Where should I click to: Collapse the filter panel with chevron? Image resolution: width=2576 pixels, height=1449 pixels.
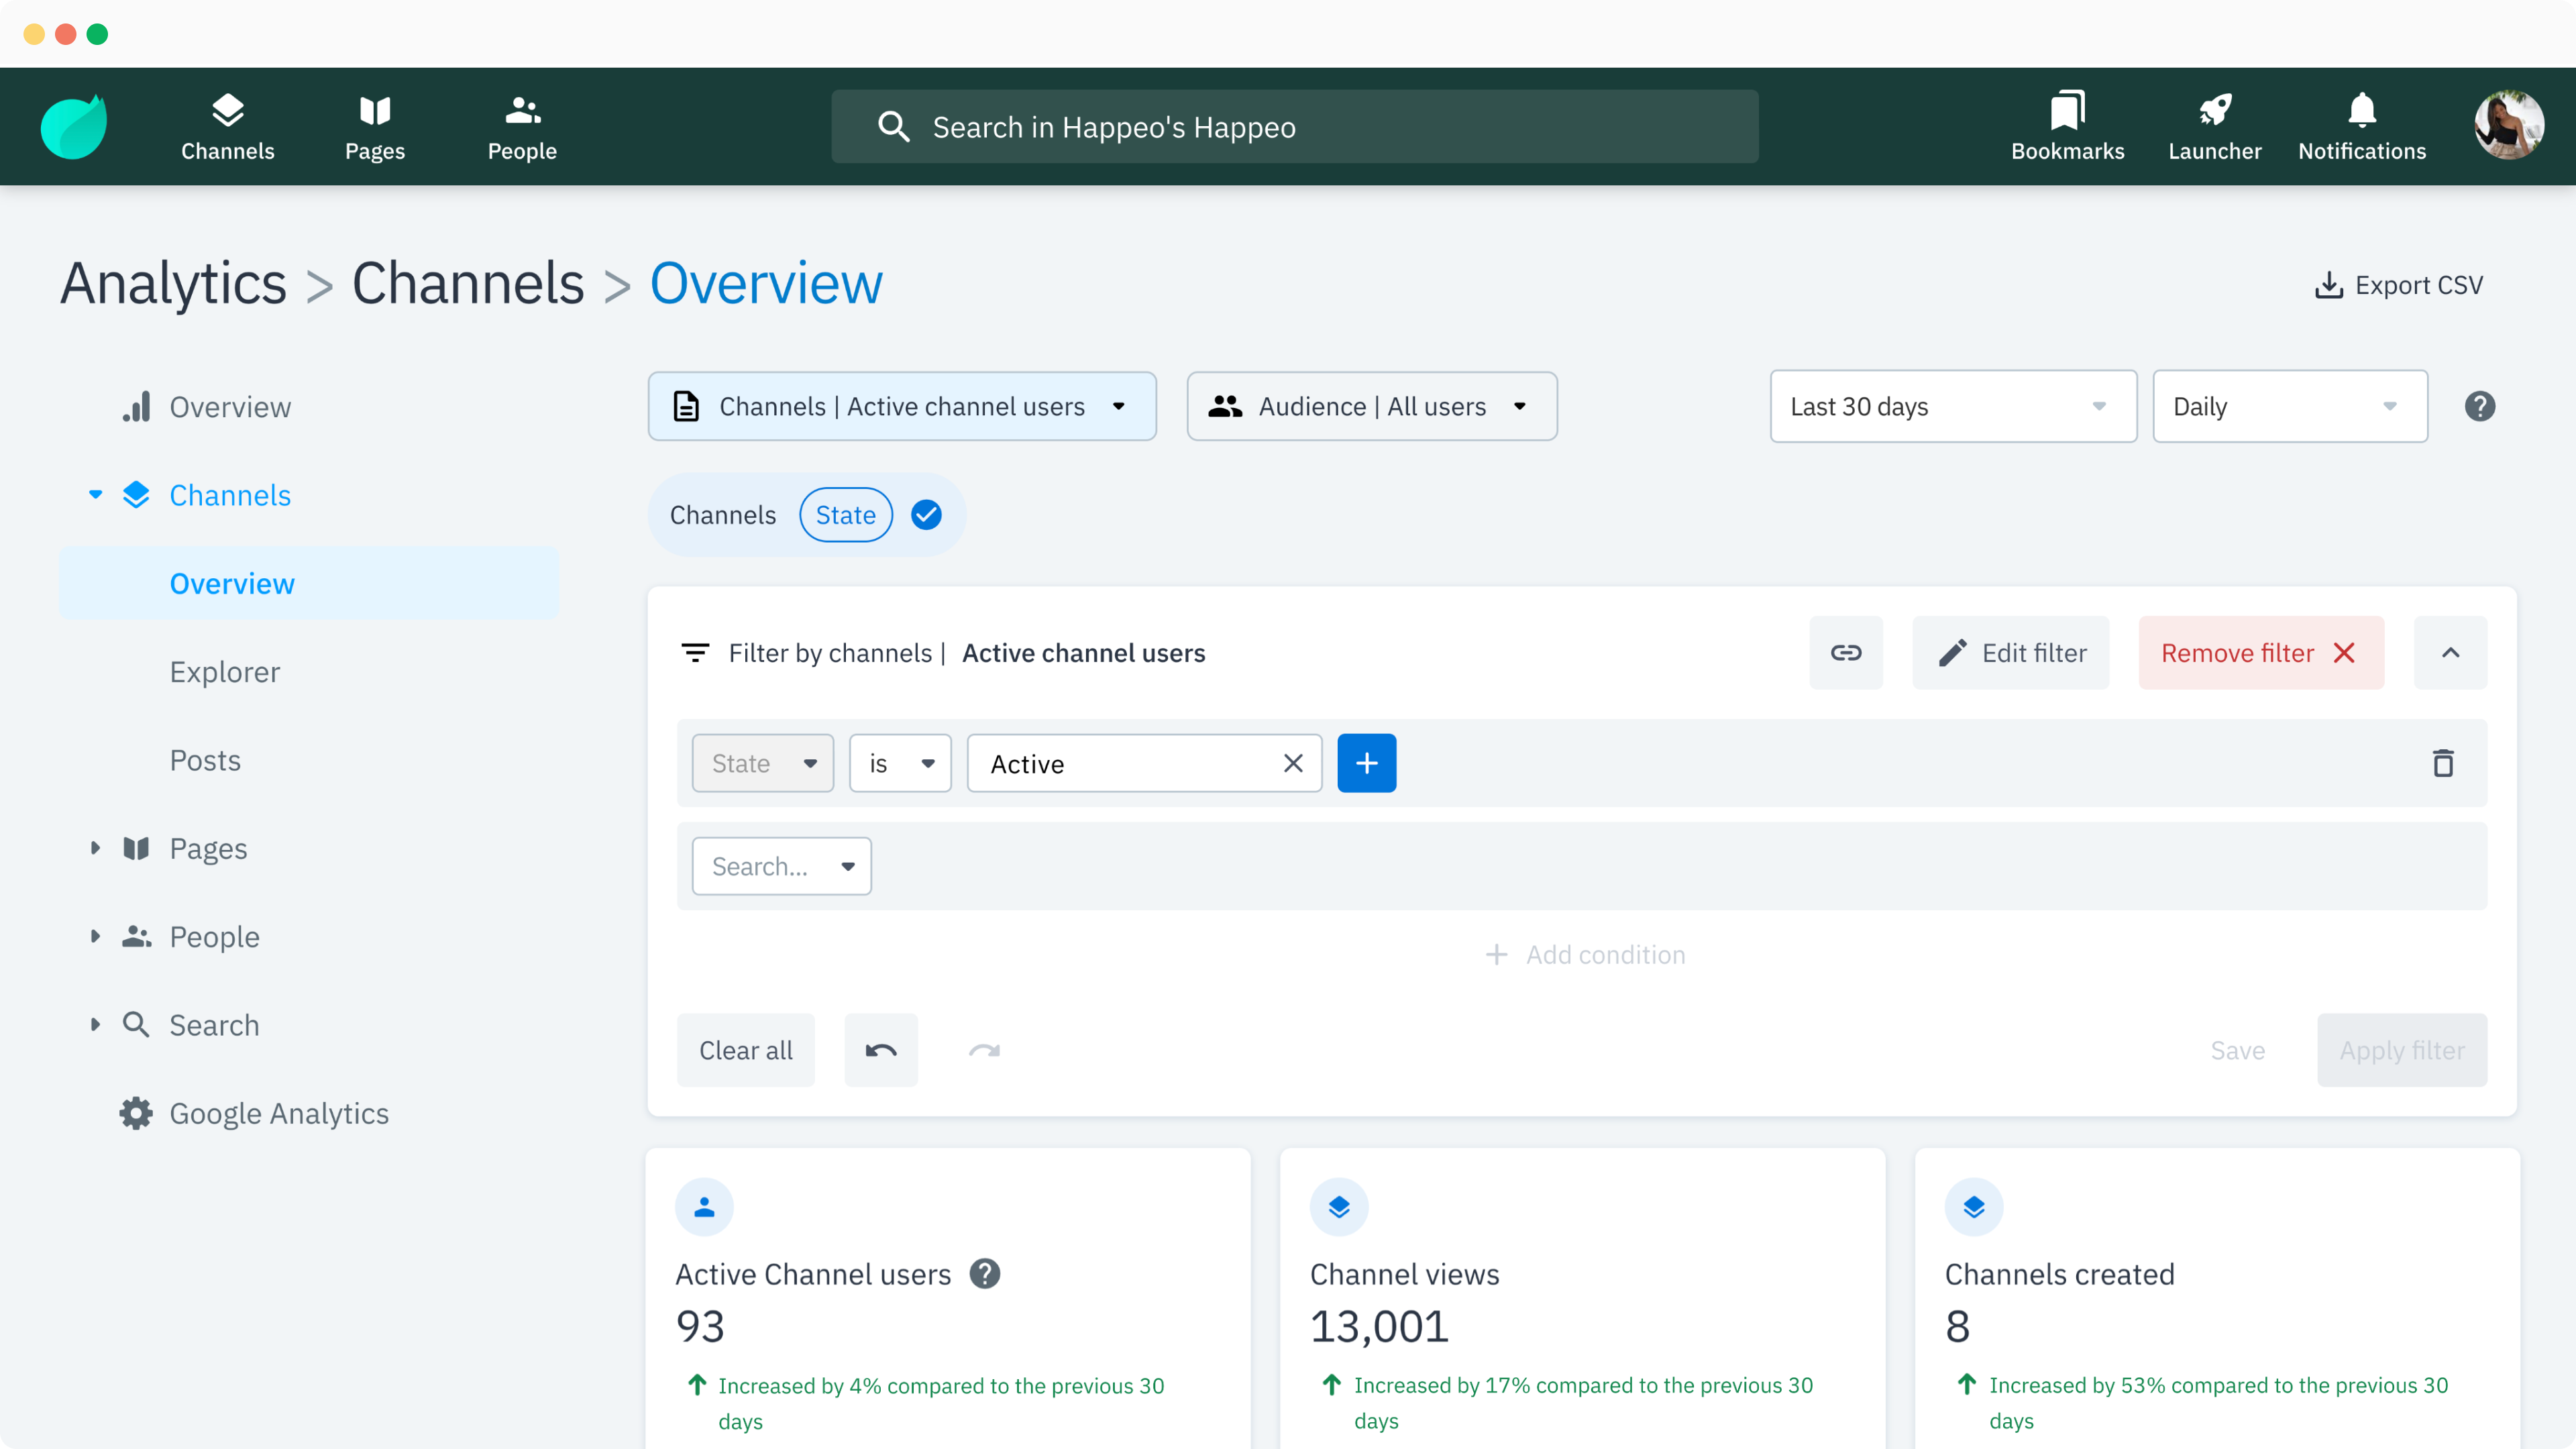click(2450, 653)
